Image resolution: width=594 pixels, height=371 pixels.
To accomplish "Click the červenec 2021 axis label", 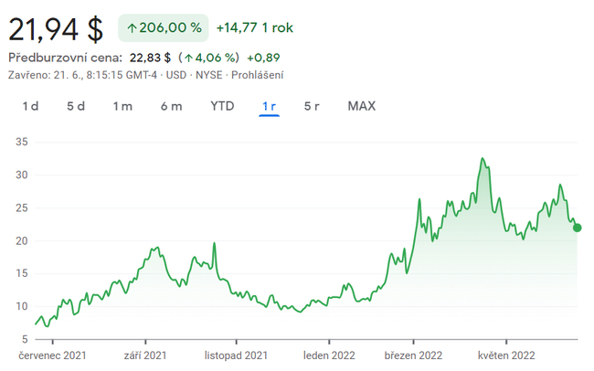I will [x=53, y=355].
